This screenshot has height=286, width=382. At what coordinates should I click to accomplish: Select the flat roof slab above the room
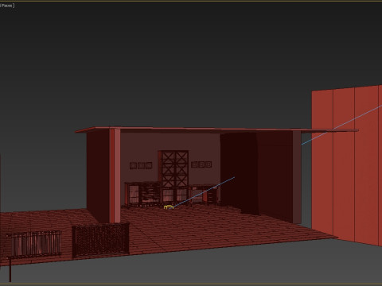click(216, 129)
